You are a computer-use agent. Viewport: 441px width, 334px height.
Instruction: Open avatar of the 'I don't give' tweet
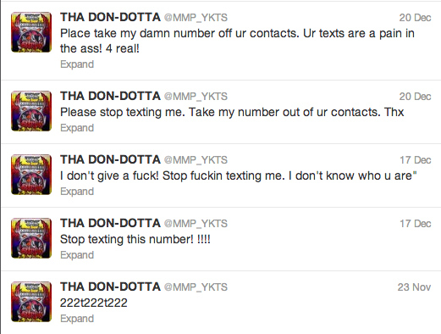click(31, 175)
